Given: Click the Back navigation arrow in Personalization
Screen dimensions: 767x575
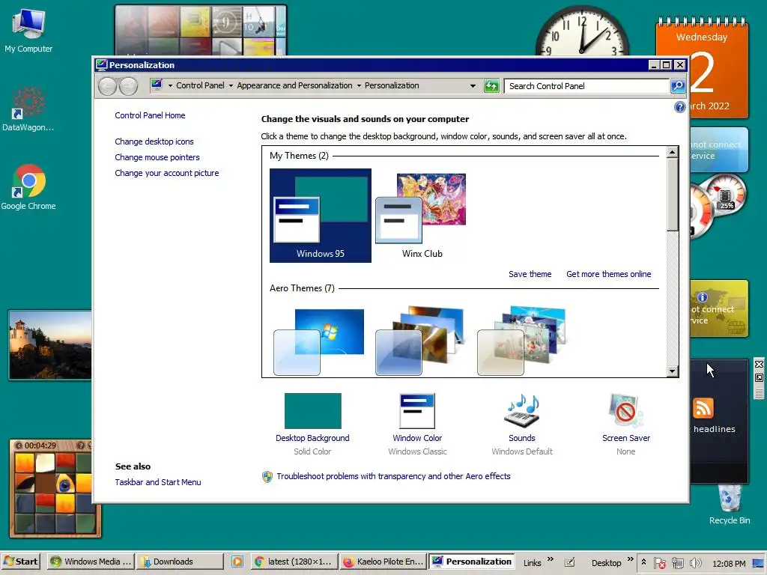Looking at the screenshot, I should pos(107,86).
